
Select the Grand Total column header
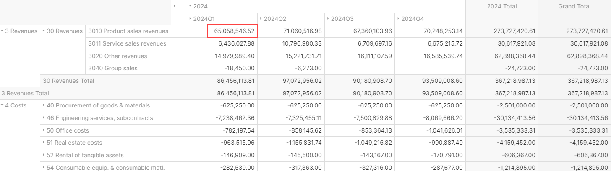(x=574, y=6)
